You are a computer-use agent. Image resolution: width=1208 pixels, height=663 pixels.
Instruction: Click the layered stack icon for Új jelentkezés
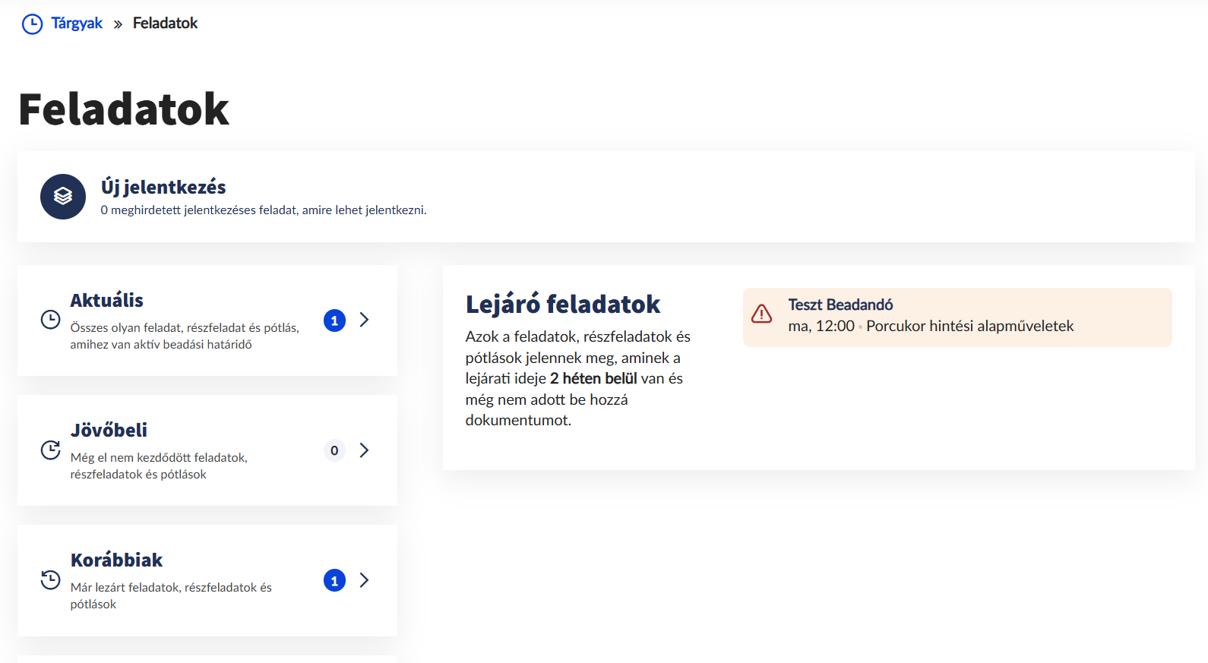pyautogui.click(x=63, y=197)
